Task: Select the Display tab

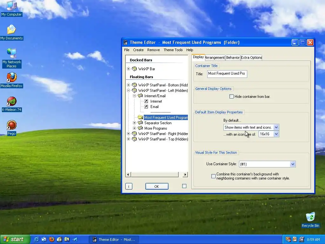Action: (x=198, y=57)
